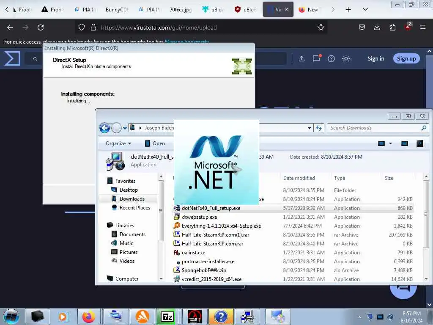
Task: Switch to the BunnyCDN tab
Action: coord(117,10)
